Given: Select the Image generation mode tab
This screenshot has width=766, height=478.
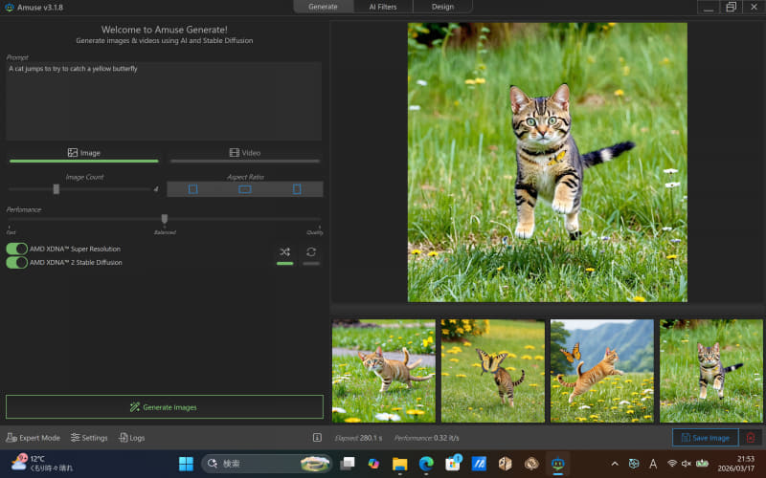Looking at the screenshot, I should tap(84, 154).
